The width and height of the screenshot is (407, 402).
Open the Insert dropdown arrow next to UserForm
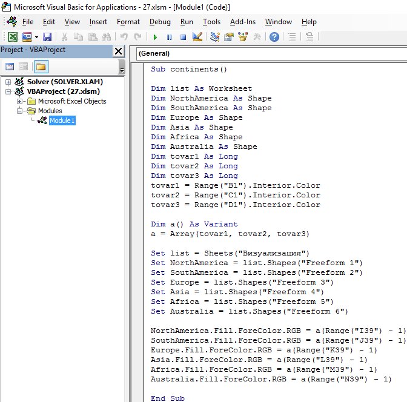(36, 37)
